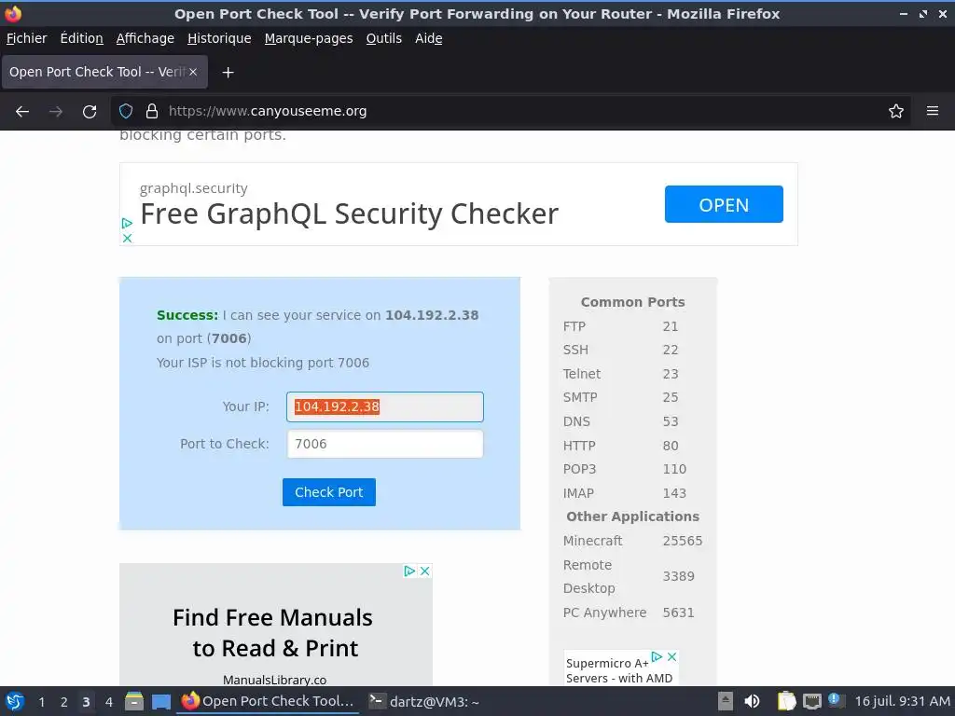Click into the Port to Check field
Image resolution: width=955 pixels, height=716 pixels.
click(385, 444)
